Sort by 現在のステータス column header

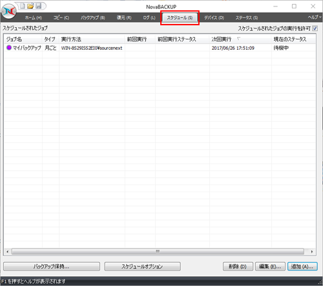pos(293,39)
